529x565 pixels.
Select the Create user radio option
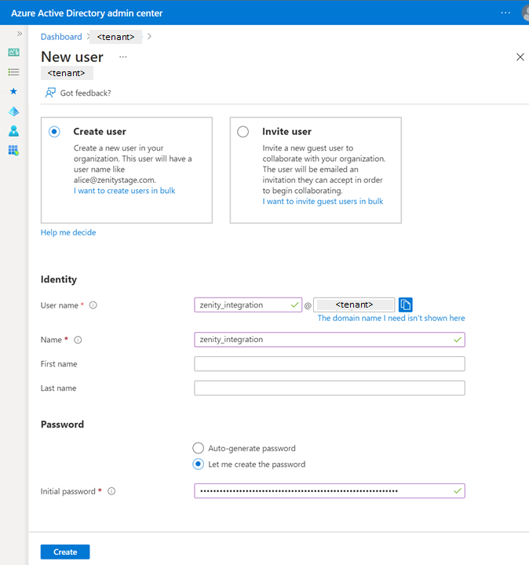point(54,132)
